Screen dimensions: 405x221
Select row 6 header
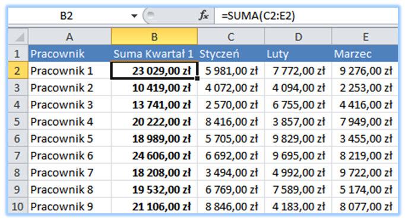coord(18,138)
